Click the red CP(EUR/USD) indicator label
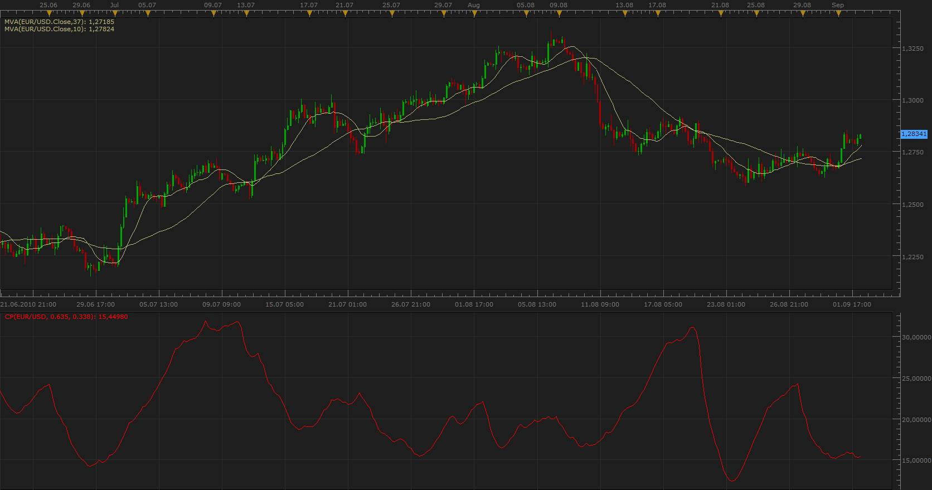932x490 pixels. [x=66, y=317]
